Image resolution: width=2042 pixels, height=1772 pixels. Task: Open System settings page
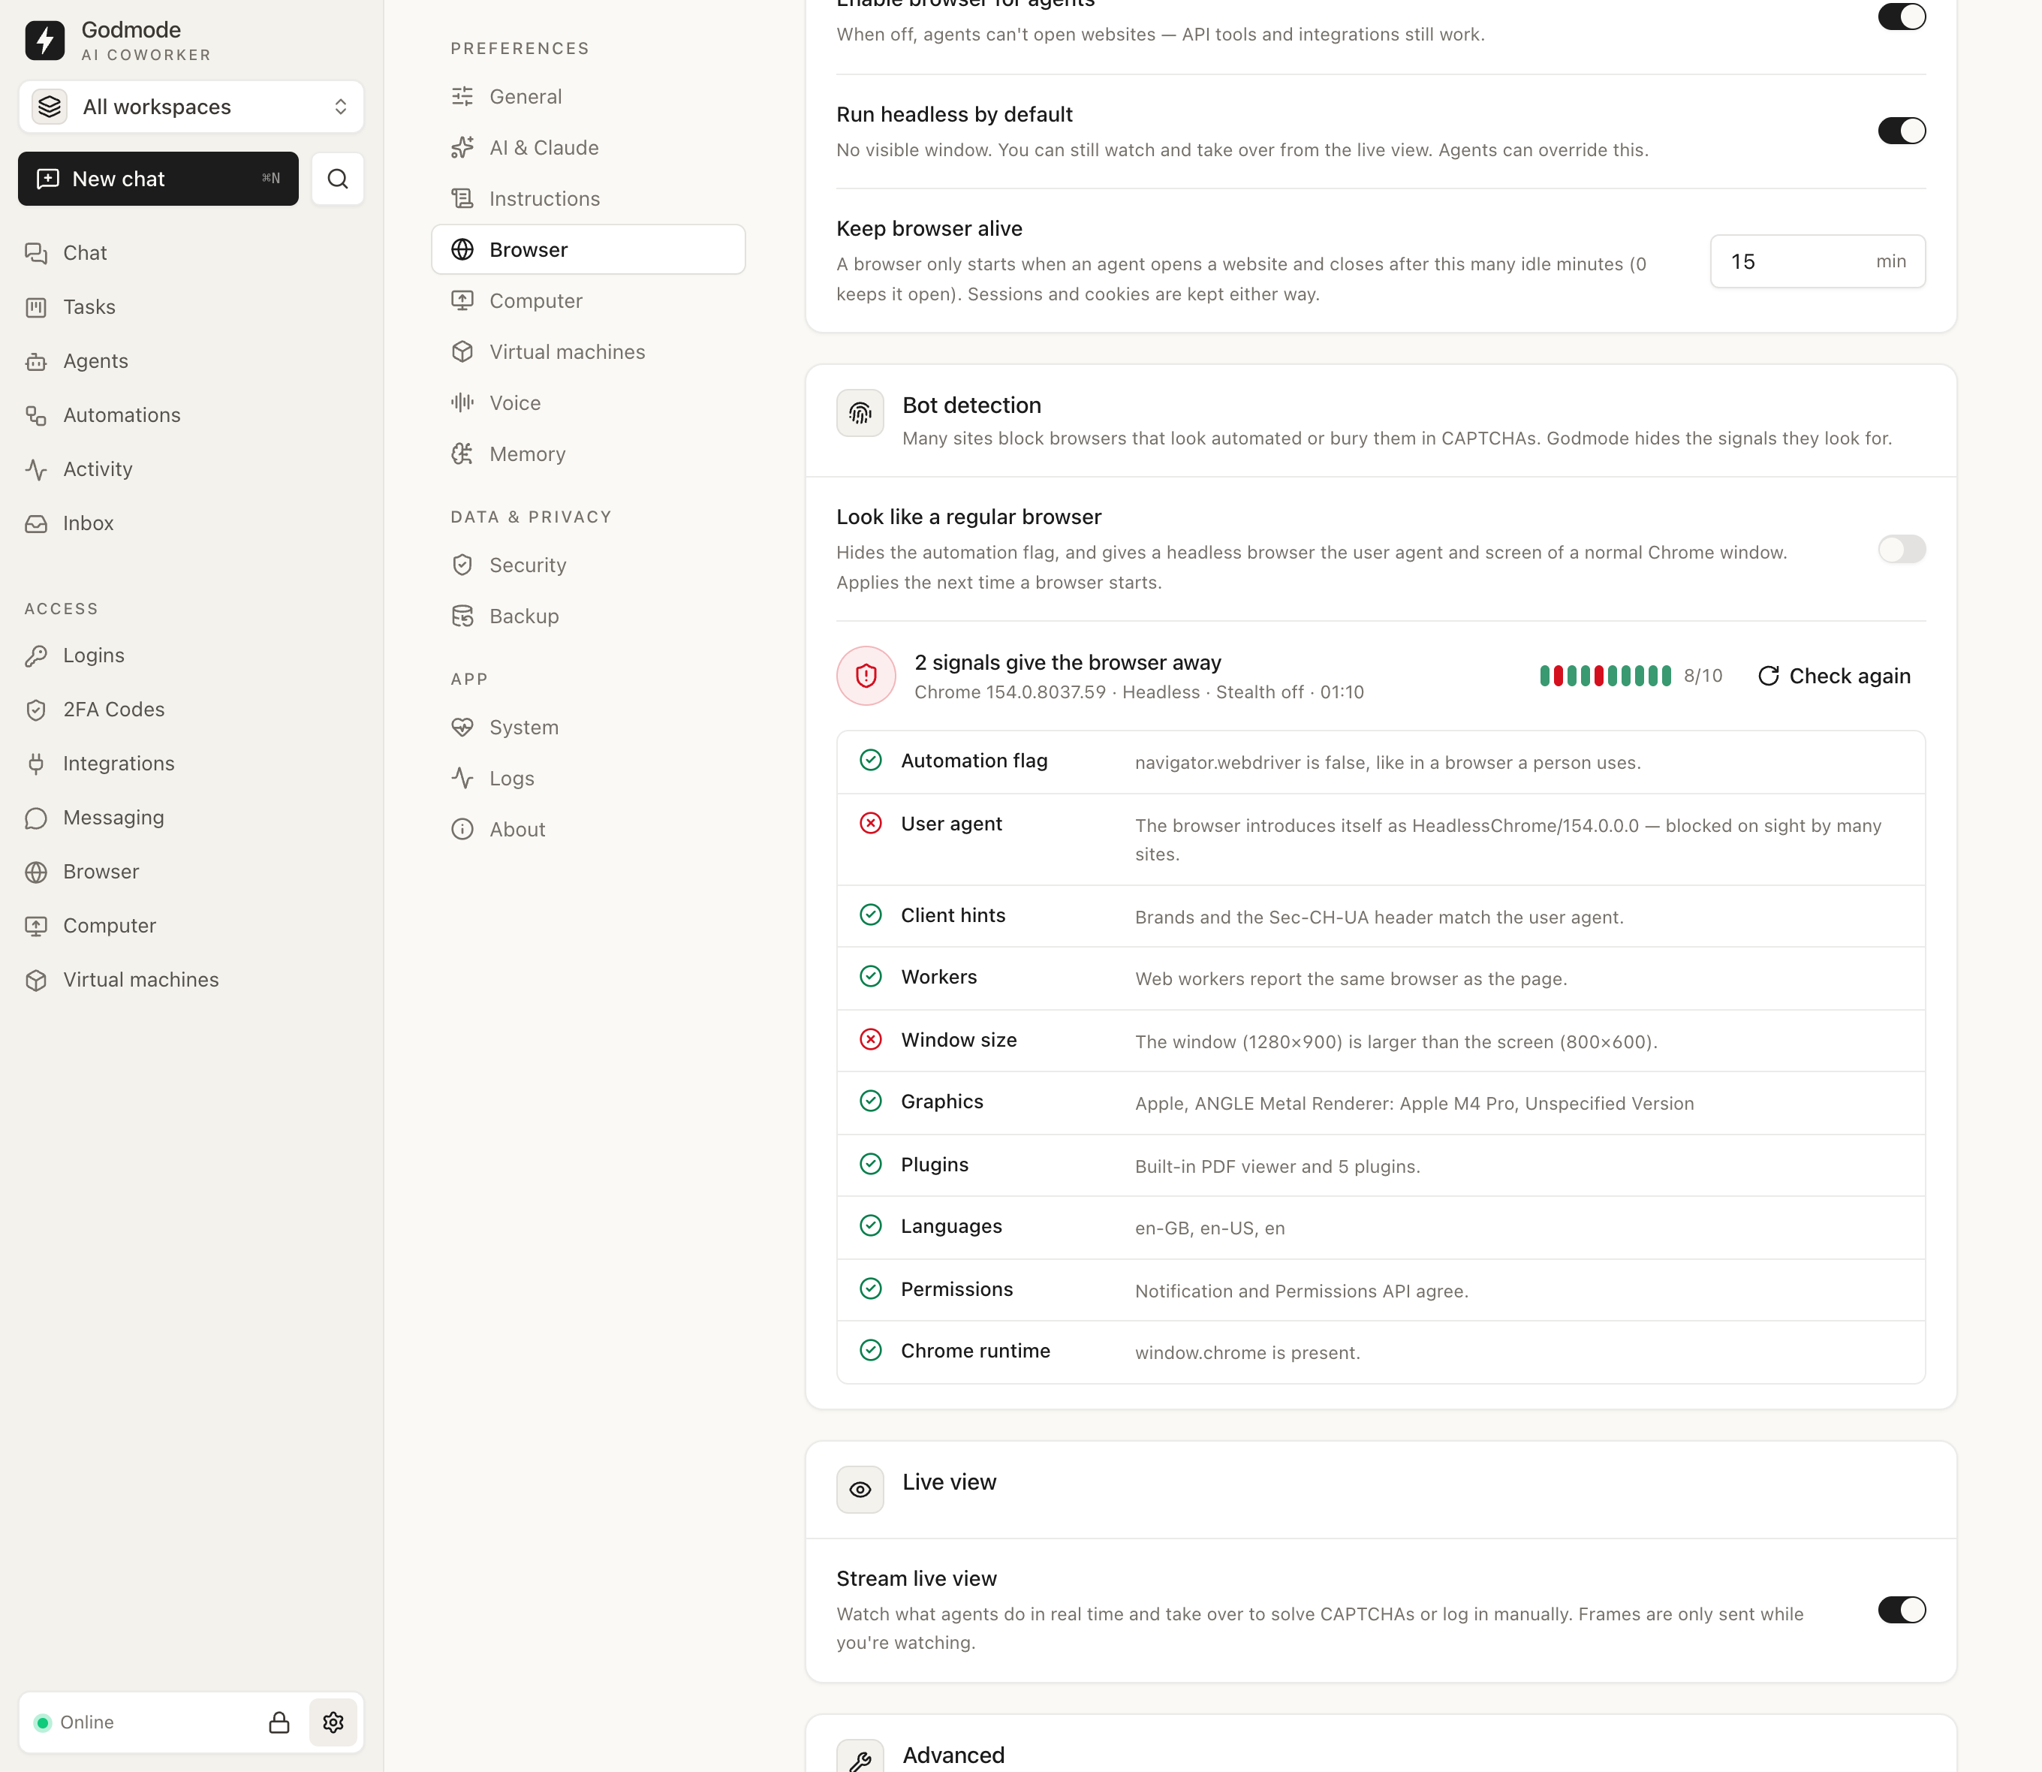pos(589,728)
